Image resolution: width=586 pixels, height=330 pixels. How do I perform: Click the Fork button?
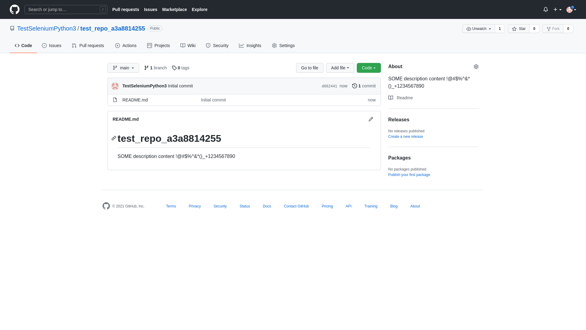tap(553, 29)
